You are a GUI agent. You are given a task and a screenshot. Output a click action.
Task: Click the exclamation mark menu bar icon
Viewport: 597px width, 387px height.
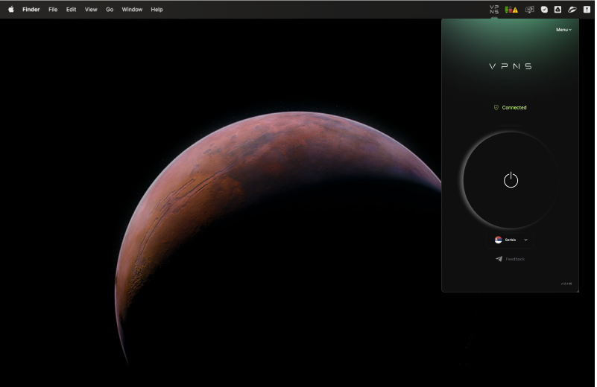586,10
